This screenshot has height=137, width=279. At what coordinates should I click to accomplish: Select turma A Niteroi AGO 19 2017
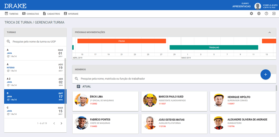point(35,68)
